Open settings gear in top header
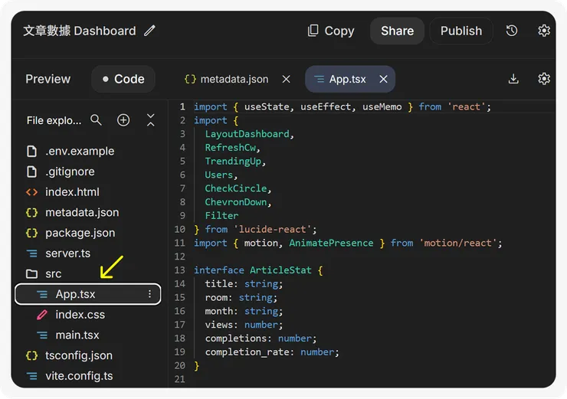 coord(544,31)
